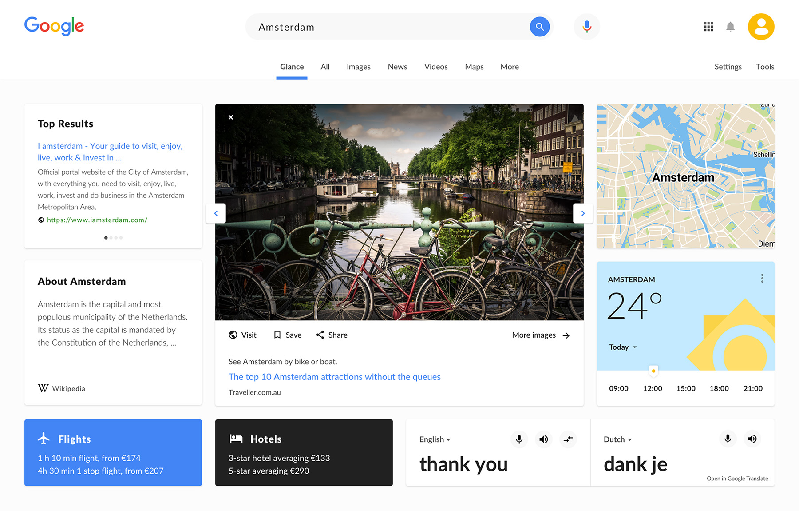This screenshot has width=799, height=511.
Task: Open the Flights card
Action: coord(113,452)
